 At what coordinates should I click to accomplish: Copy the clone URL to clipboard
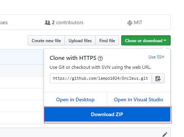tap(158, 78)
